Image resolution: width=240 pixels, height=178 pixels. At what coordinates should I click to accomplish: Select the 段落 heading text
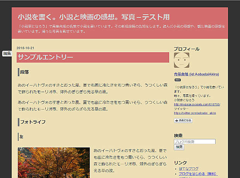24,72
